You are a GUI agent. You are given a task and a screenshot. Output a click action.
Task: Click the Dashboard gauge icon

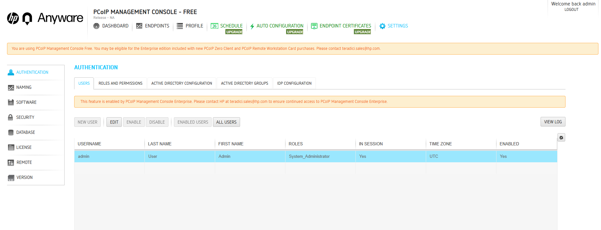tap(96, 26)
